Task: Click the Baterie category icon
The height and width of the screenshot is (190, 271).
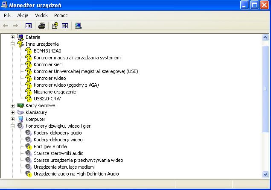Action: [20, 37]
